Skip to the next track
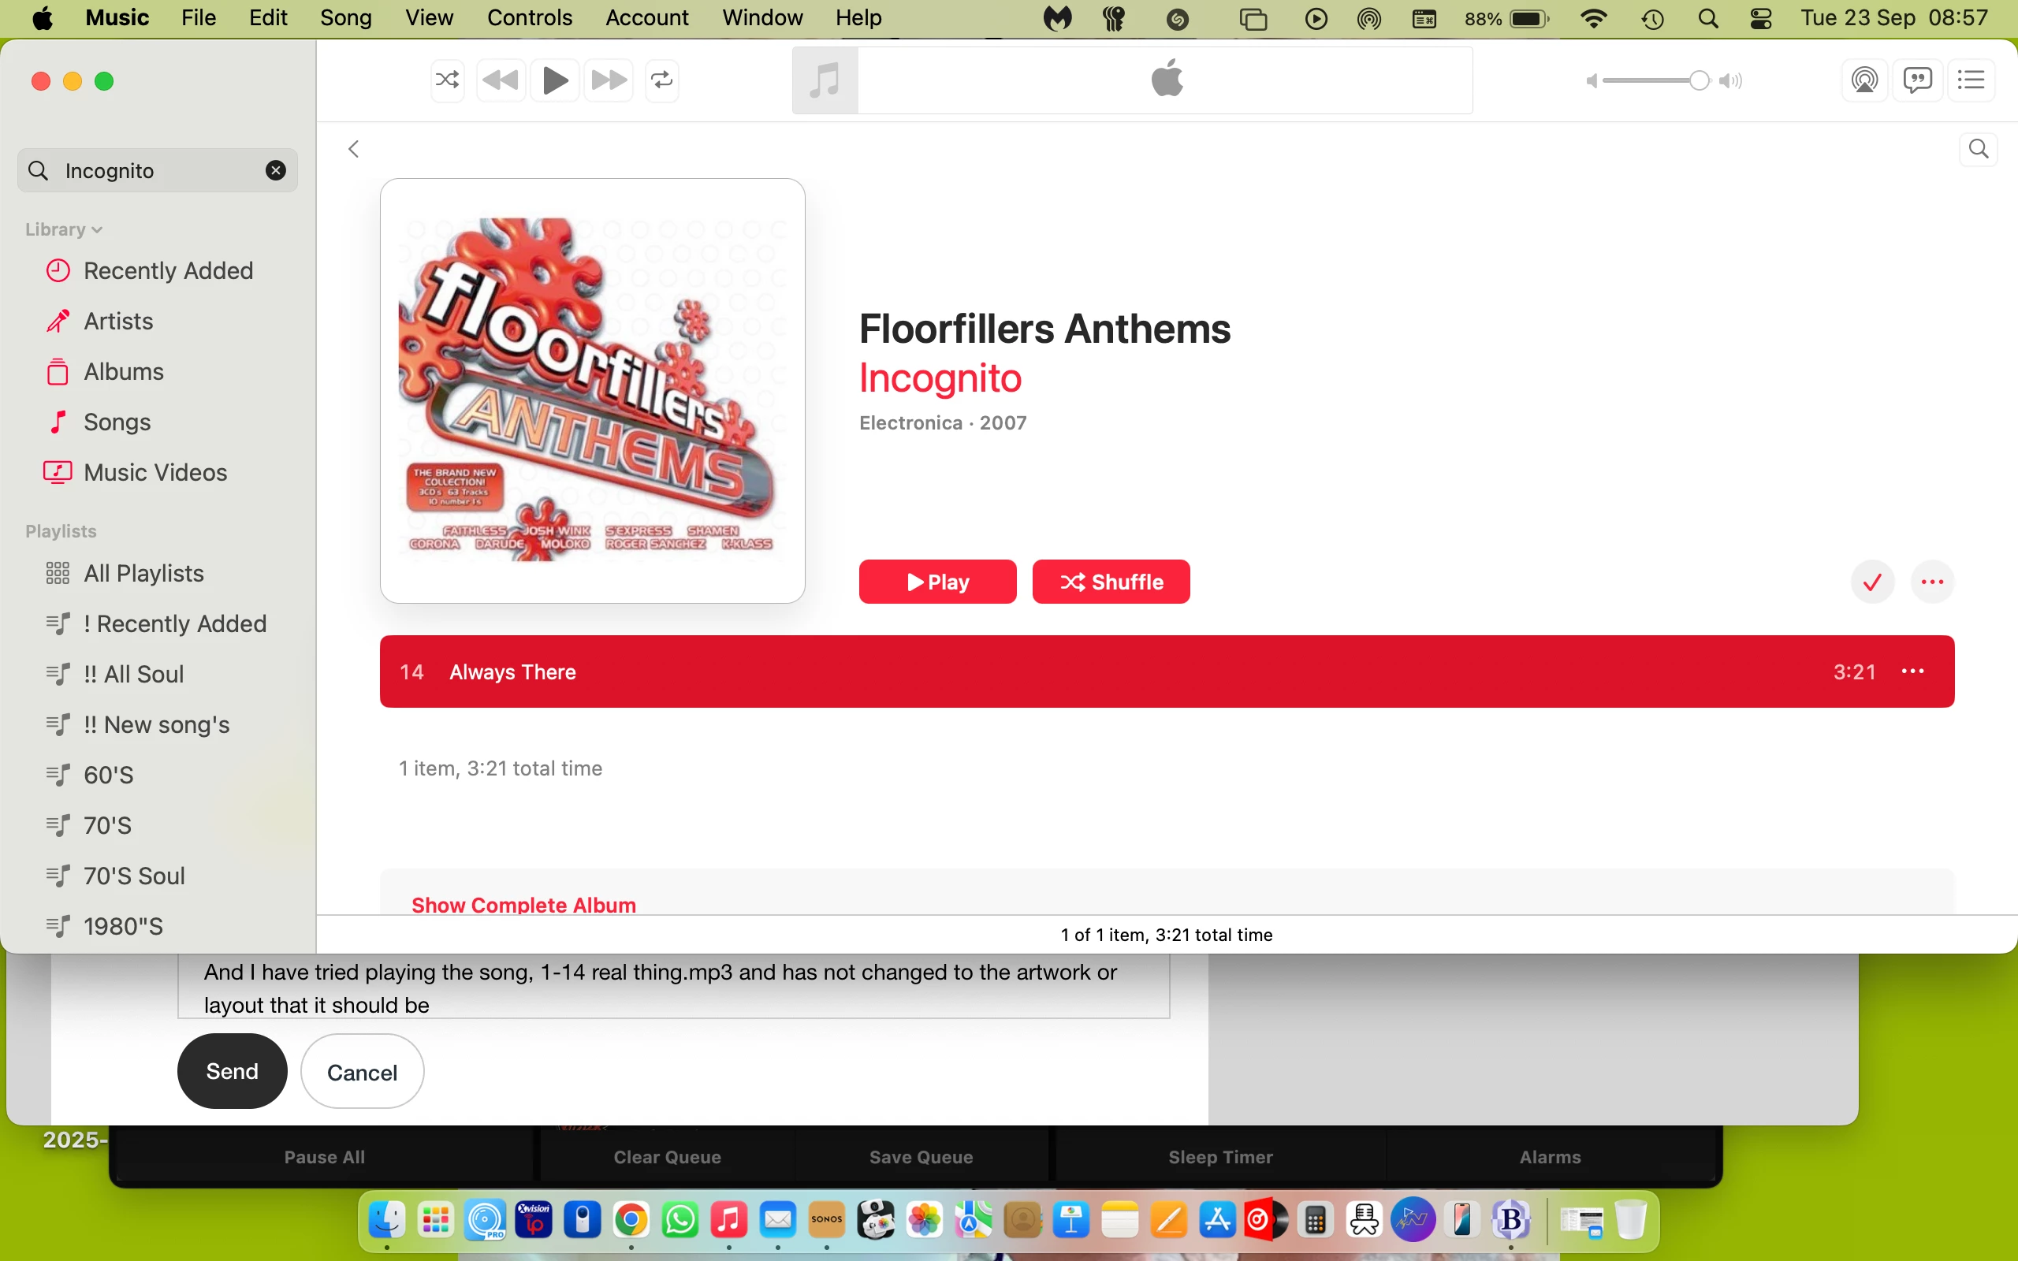This screenshot has width=2018, height=1261. (x=609, y=80)
